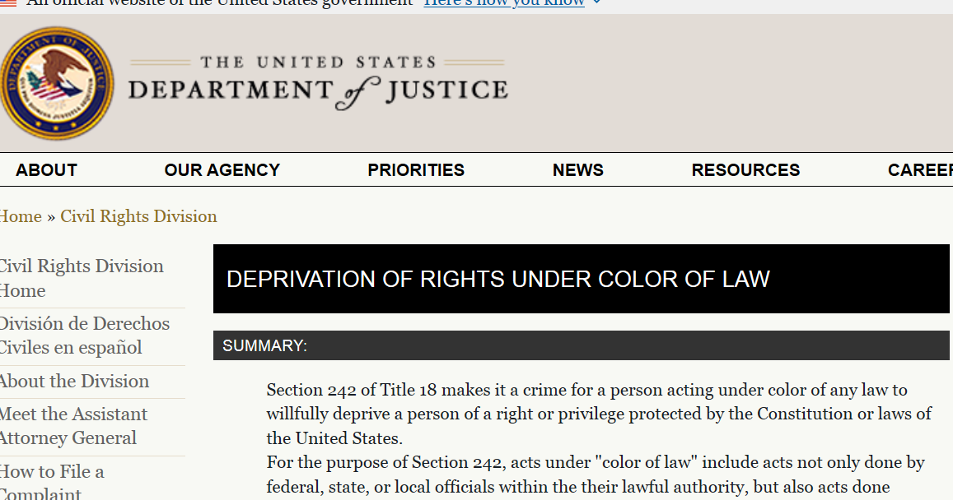The width and height of the screenshot is (953, 500).
Task: Open "División de Derechos Civiles en español"
Action: point(84,336)
